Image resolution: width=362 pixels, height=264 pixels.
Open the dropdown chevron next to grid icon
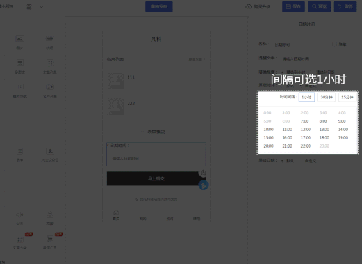[41, 7]
